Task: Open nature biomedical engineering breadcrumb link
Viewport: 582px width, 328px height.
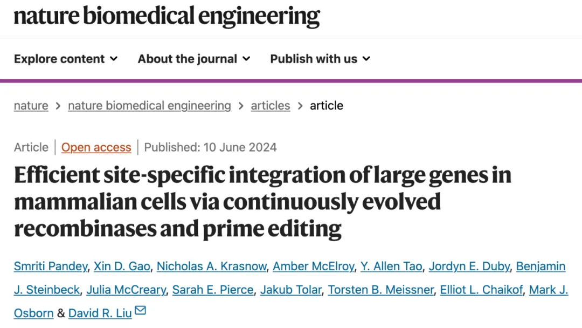Action: coord(149,106)
